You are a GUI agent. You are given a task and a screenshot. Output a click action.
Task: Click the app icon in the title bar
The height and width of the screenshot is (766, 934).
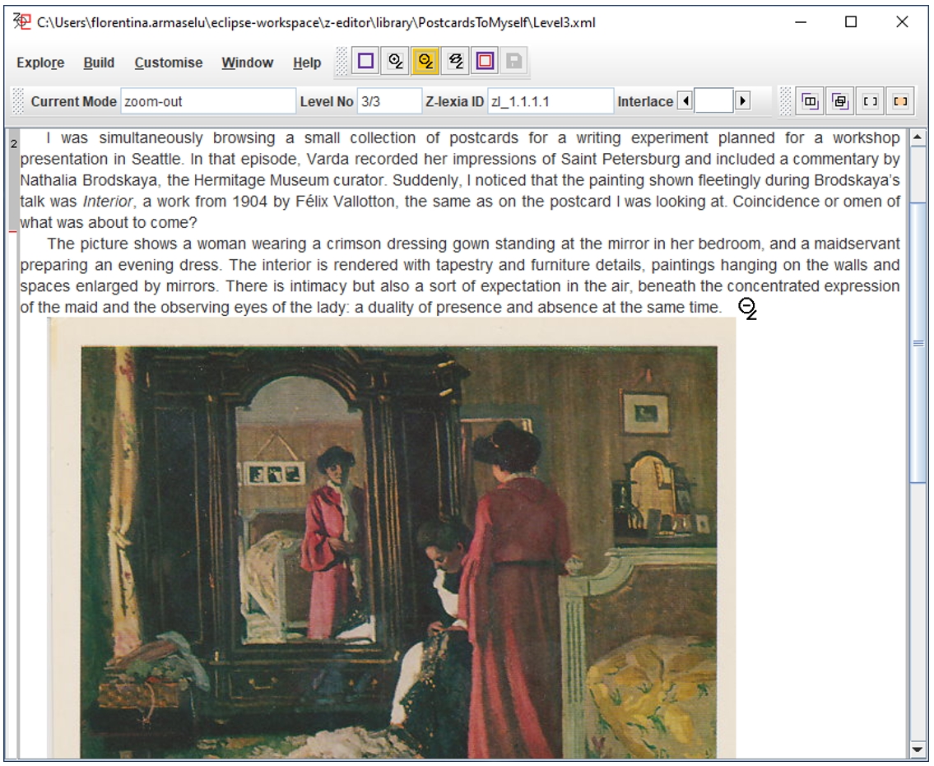(x=21, y=22)
